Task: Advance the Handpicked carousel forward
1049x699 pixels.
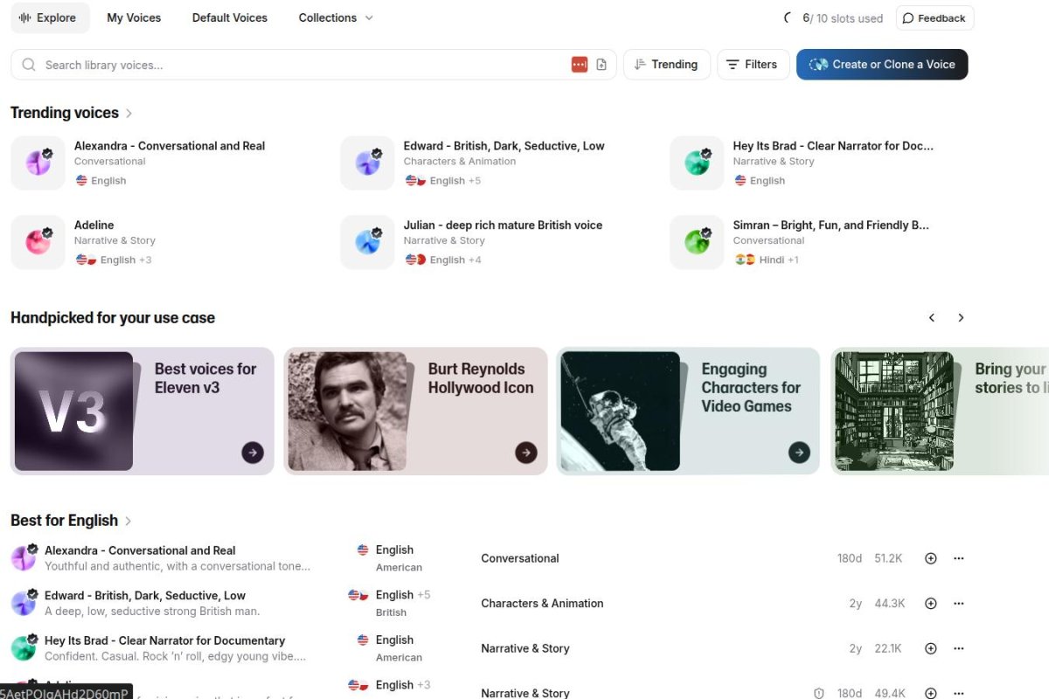Action: (961, 317)
